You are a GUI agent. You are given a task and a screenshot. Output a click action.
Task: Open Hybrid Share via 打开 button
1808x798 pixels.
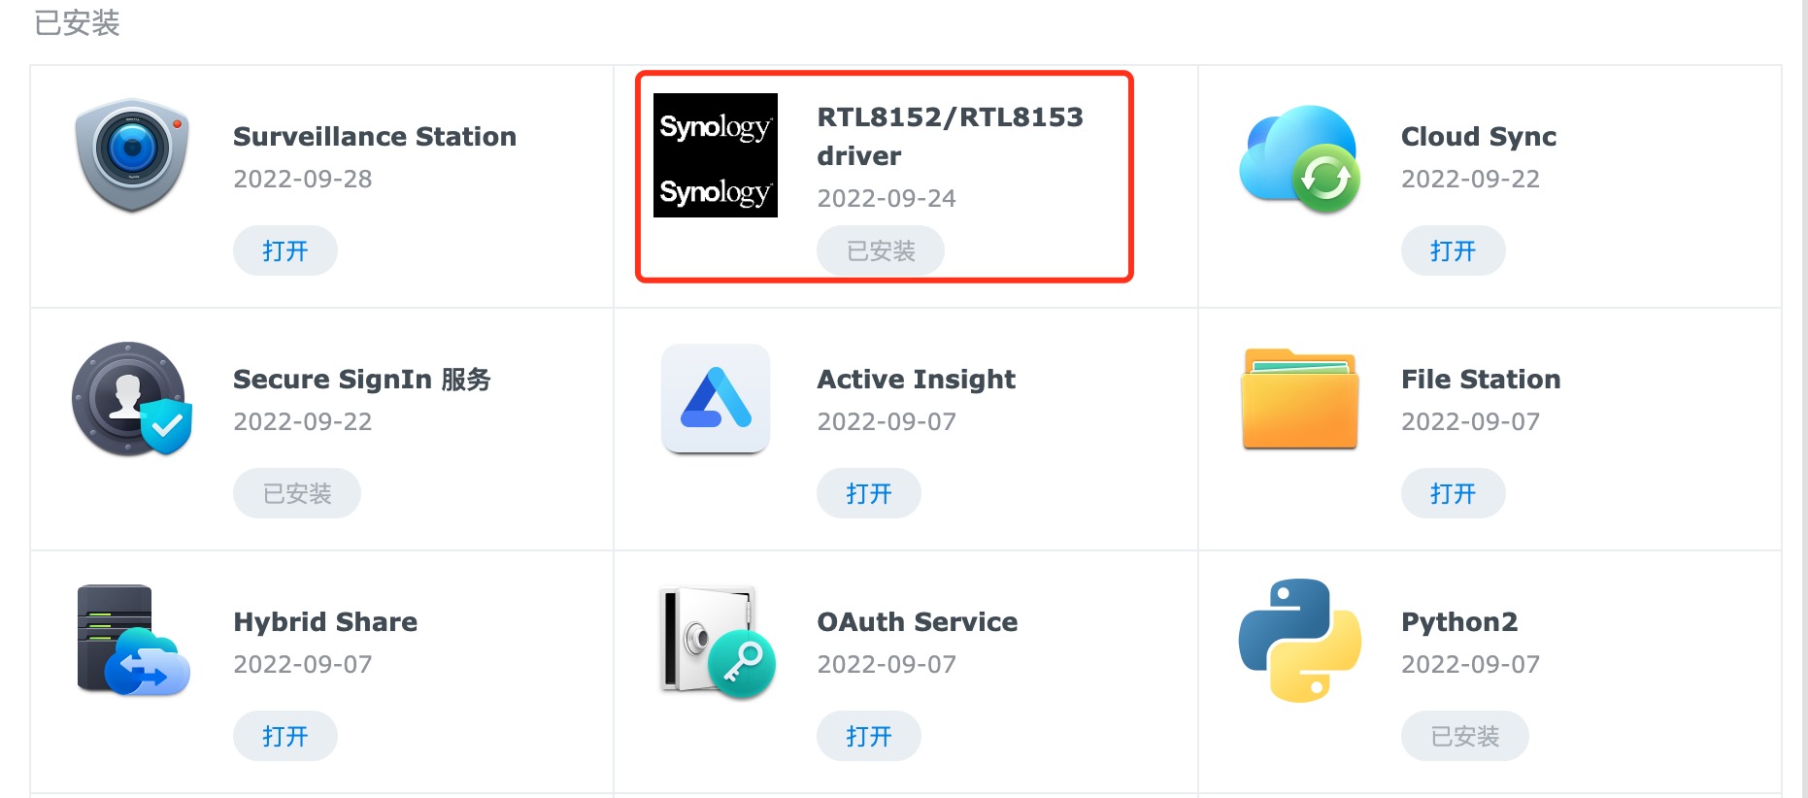coord(285,736)
